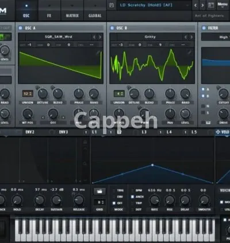Click the LFO RATE knob
Image resolution: width=230 pixels, height=243 pixels.
(155, 200)
